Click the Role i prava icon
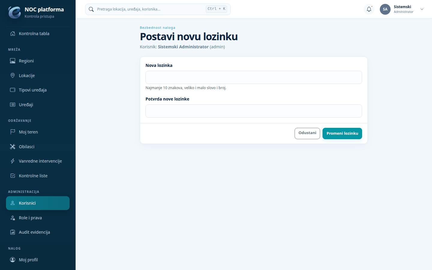 13,218
